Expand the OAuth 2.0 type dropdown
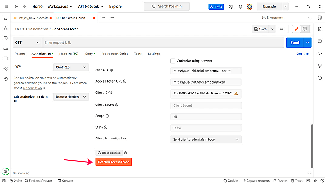Viewport: 325px width, 183px height. coord(72,67)
